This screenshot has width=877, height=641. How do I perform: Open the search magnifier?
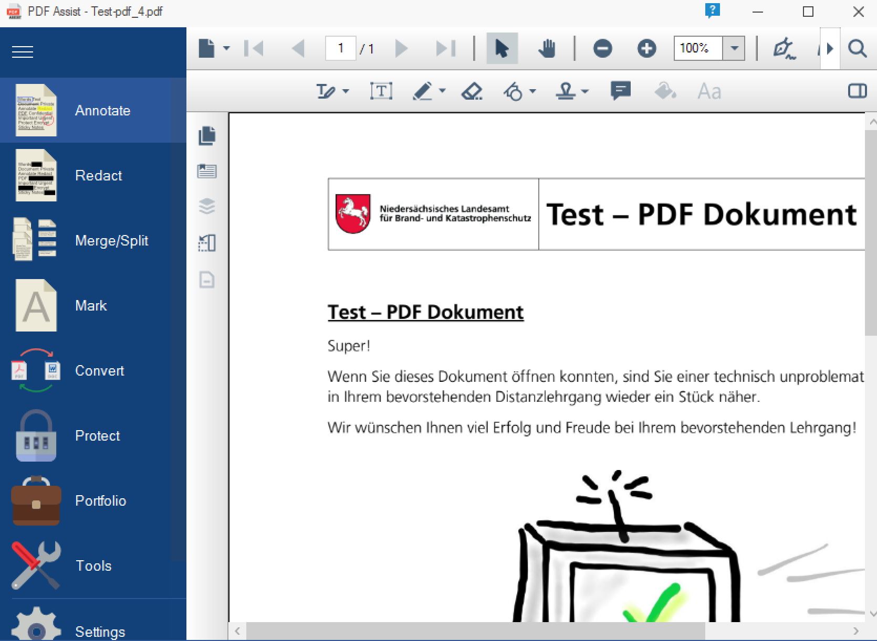(857, 49)
